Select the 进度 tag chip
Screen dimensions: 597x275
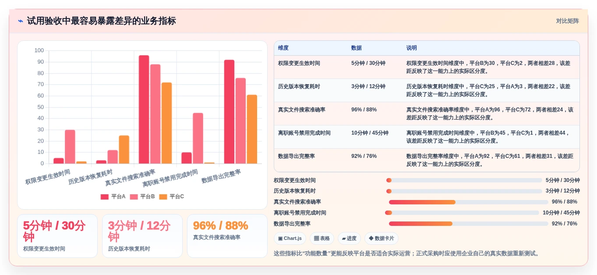(349, 239)
